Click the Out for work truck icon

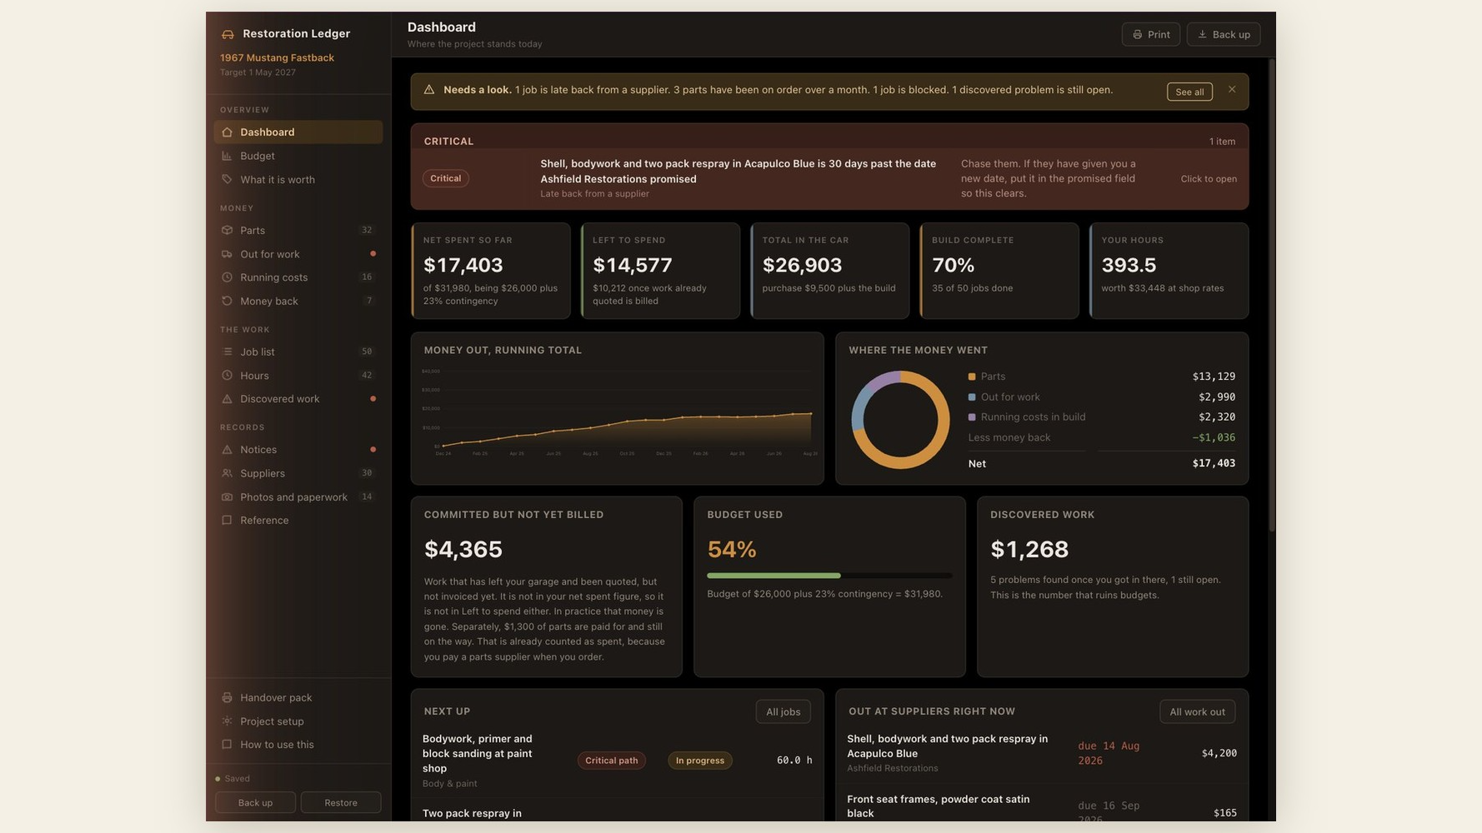pyautogui.click(x=227, y=254)
